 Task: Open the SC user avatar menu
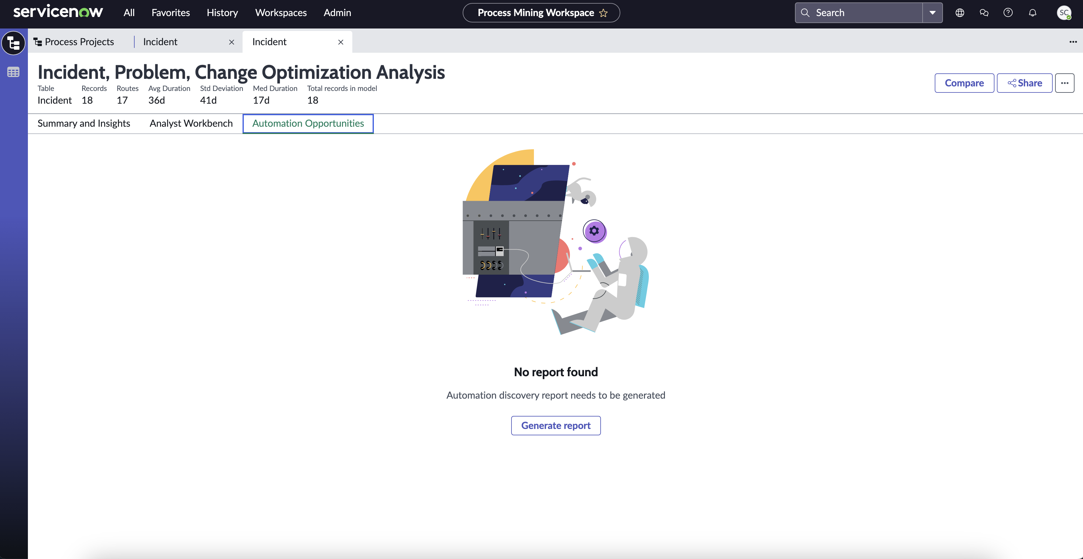tap(1064, 13)
